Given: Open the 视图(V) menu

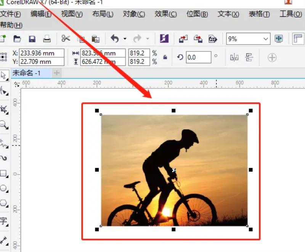Looking at the screenshot, I should point(72,14).
